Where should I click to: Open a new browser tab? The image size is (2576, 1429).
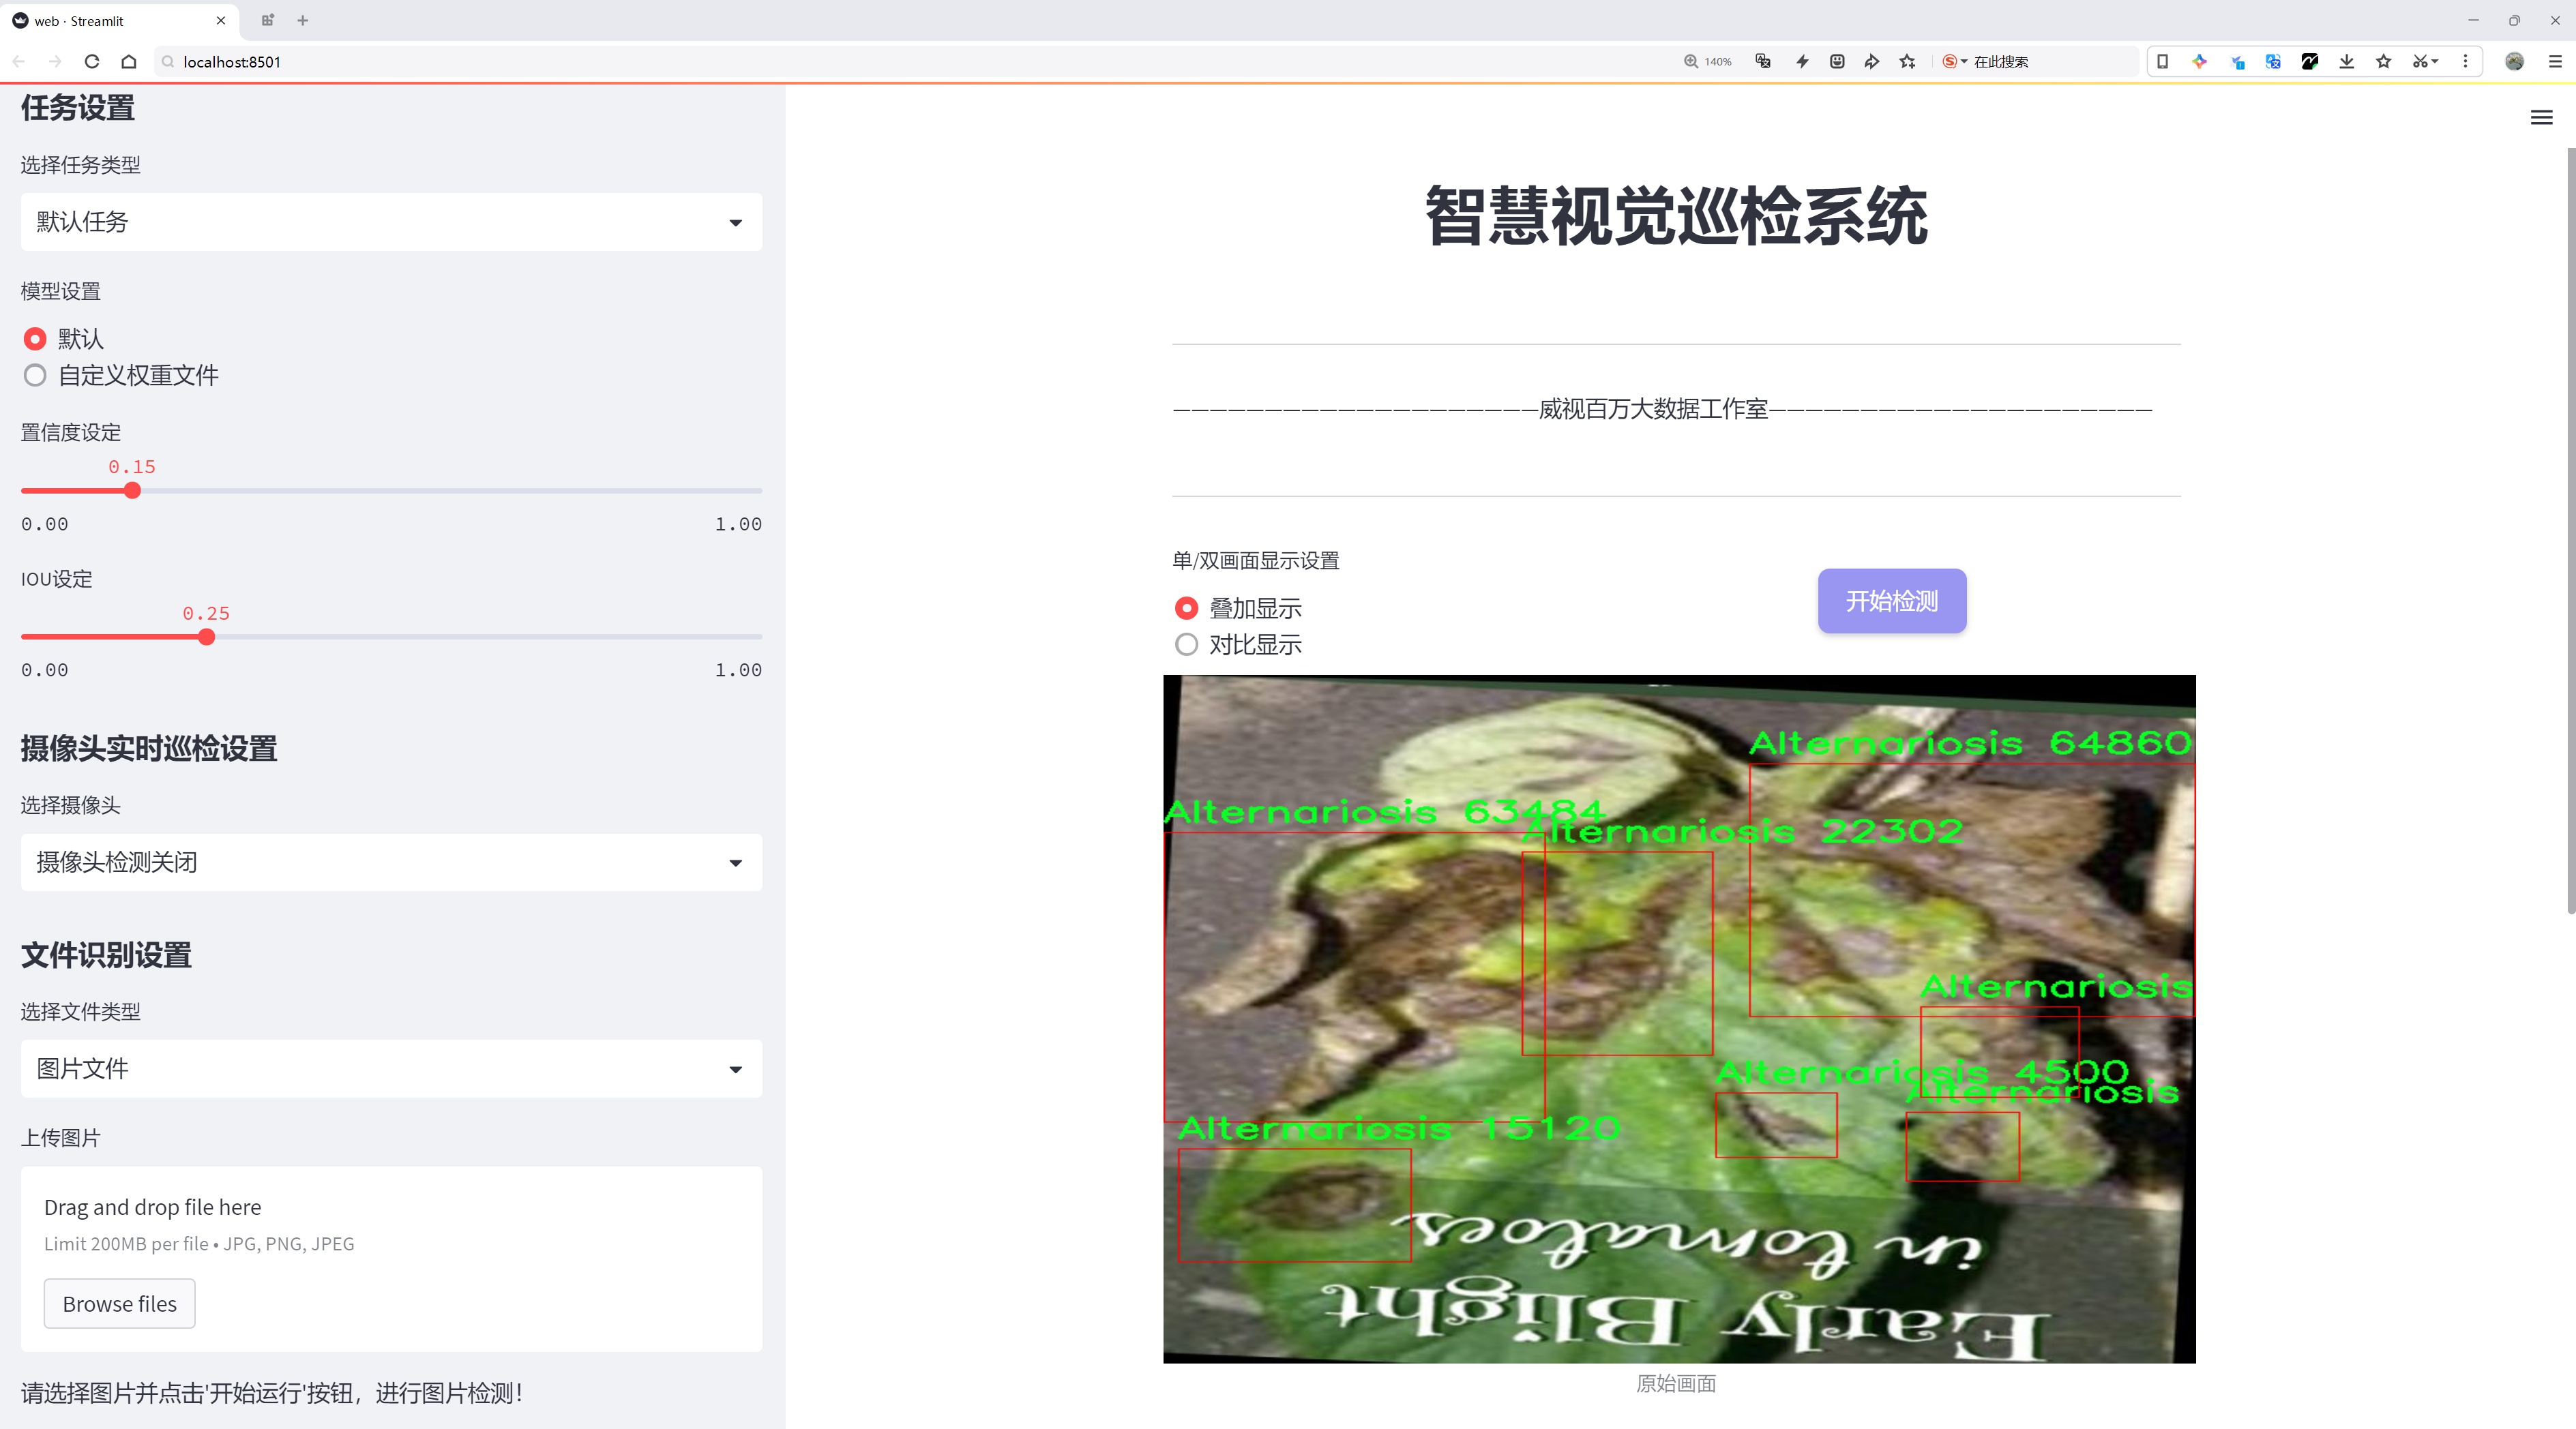[303, 20]
